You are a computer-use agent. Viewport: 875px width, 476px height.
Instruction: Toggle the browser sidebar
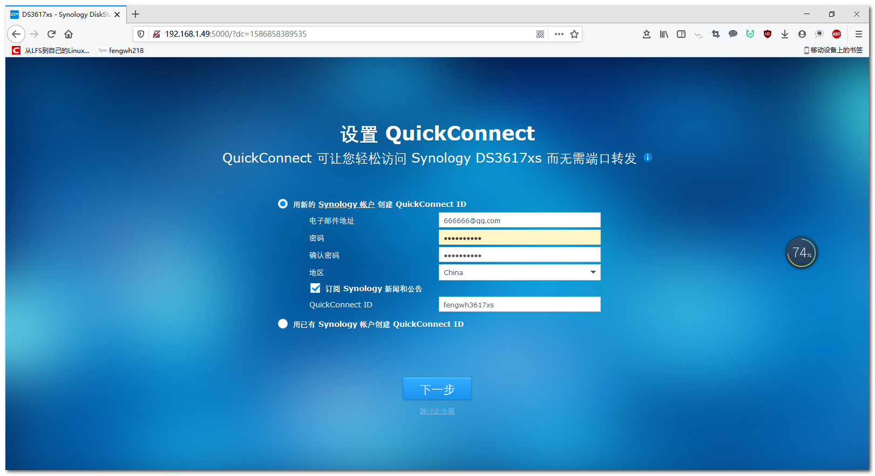tap(681, 34)
